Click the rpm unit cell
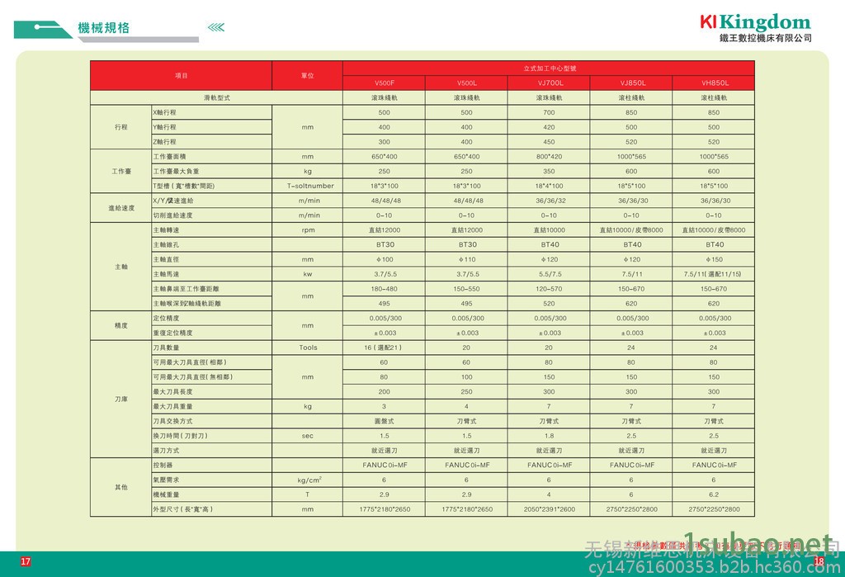This screenshot has width=845, height=577. [x=308, y=230]
